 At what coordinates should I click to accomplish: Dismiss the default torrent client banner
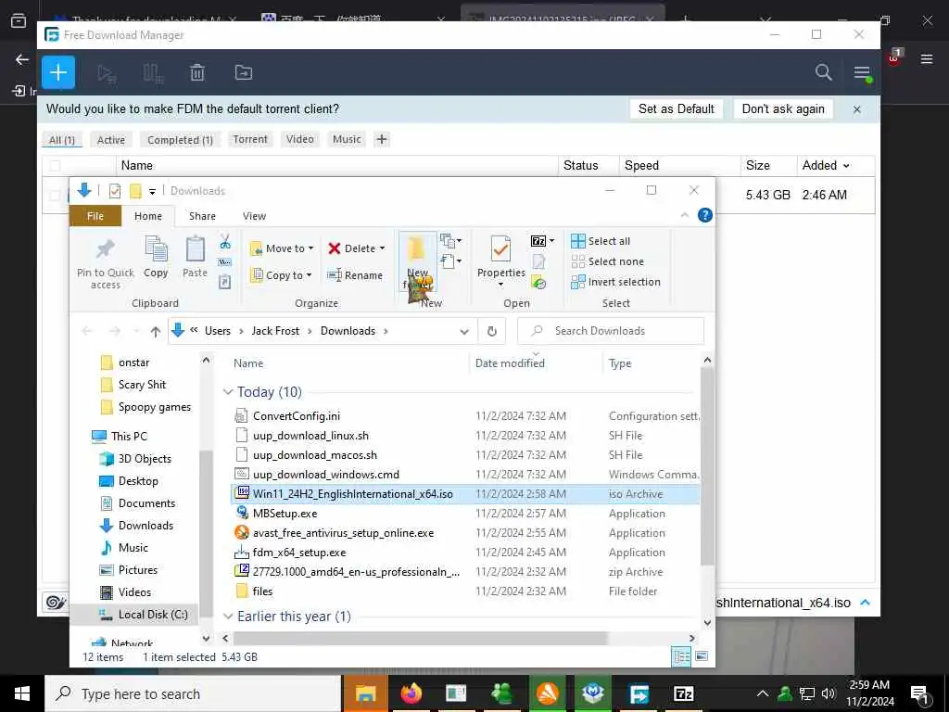(x=857, y=109)
